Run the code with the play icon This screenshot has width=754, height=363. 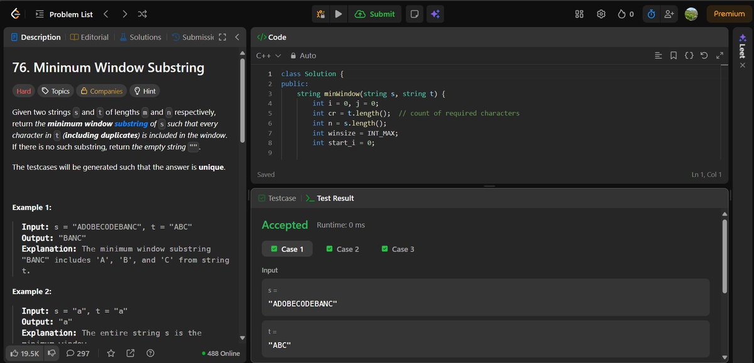(x=339, y=14)
